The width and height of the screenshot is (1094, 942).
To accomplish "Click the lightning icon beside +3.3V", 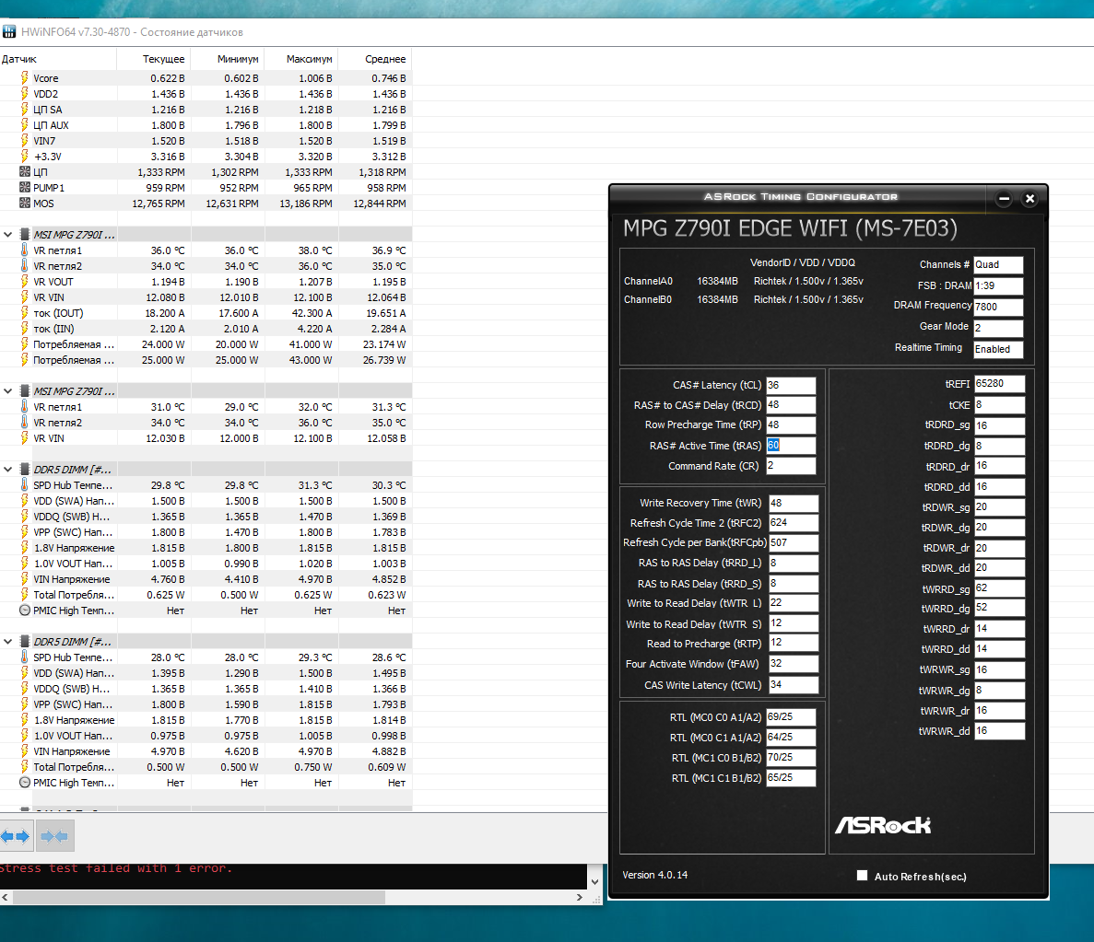I will [24, 157].
